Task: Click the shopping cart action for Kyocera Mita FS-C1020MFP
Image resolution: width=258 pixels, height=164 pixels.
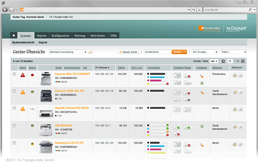Action: (241, 75)
